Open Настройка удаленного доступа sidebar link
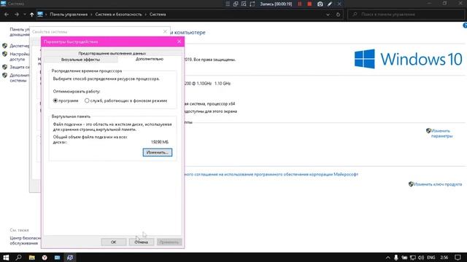 (20, 57)
